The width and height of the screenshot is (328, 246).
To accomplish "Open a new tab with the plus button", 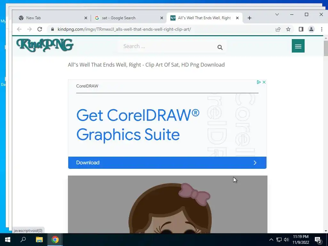I will point(249,18).
